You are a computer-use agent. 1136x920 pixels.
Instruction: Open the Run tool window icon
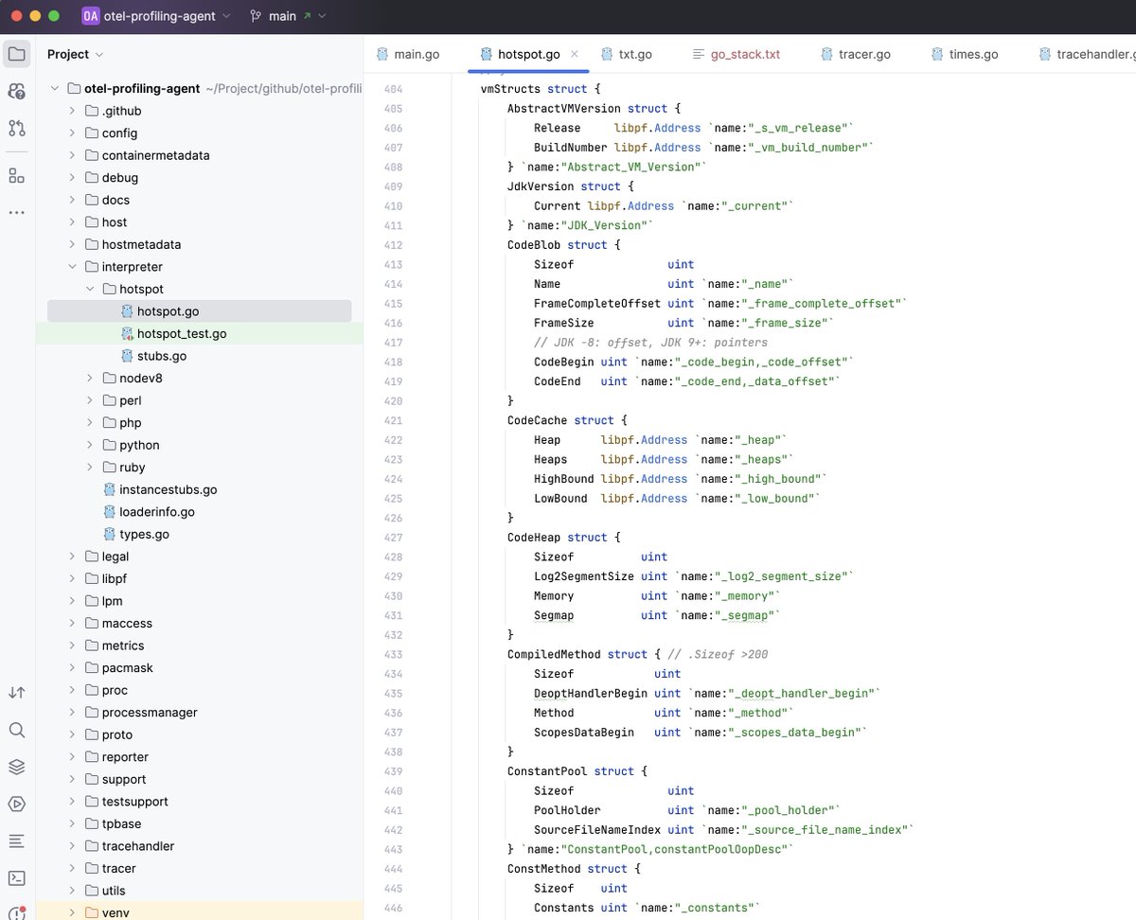coord(17,804)
